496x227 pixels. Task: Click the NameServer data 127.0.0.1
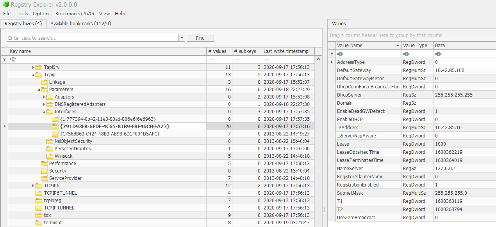tap(446, 169)
